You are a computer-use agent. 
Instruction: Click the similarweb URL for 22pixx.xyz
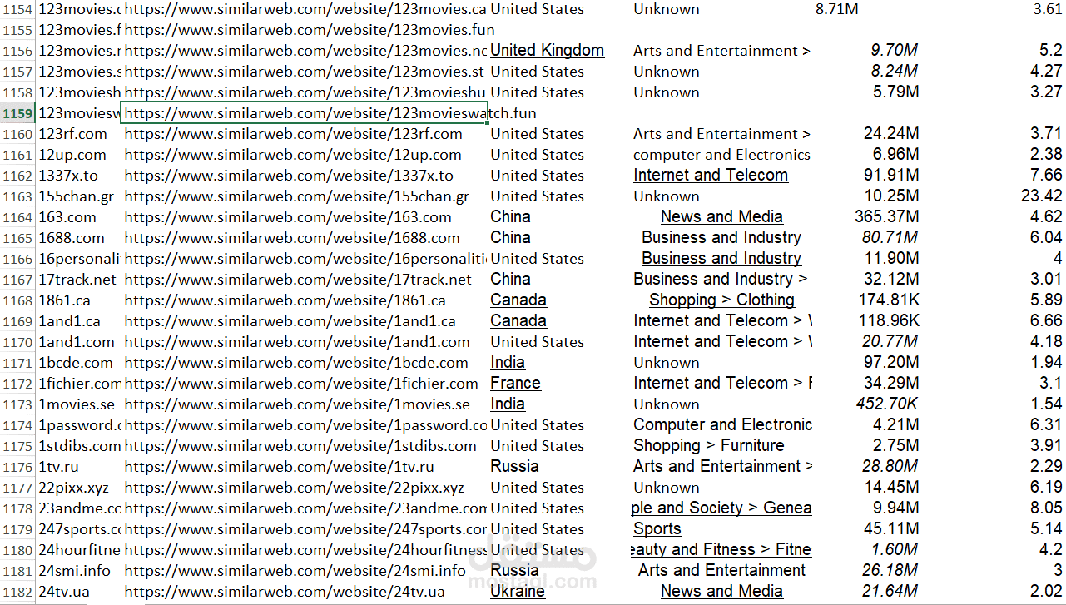click(295, 488)
